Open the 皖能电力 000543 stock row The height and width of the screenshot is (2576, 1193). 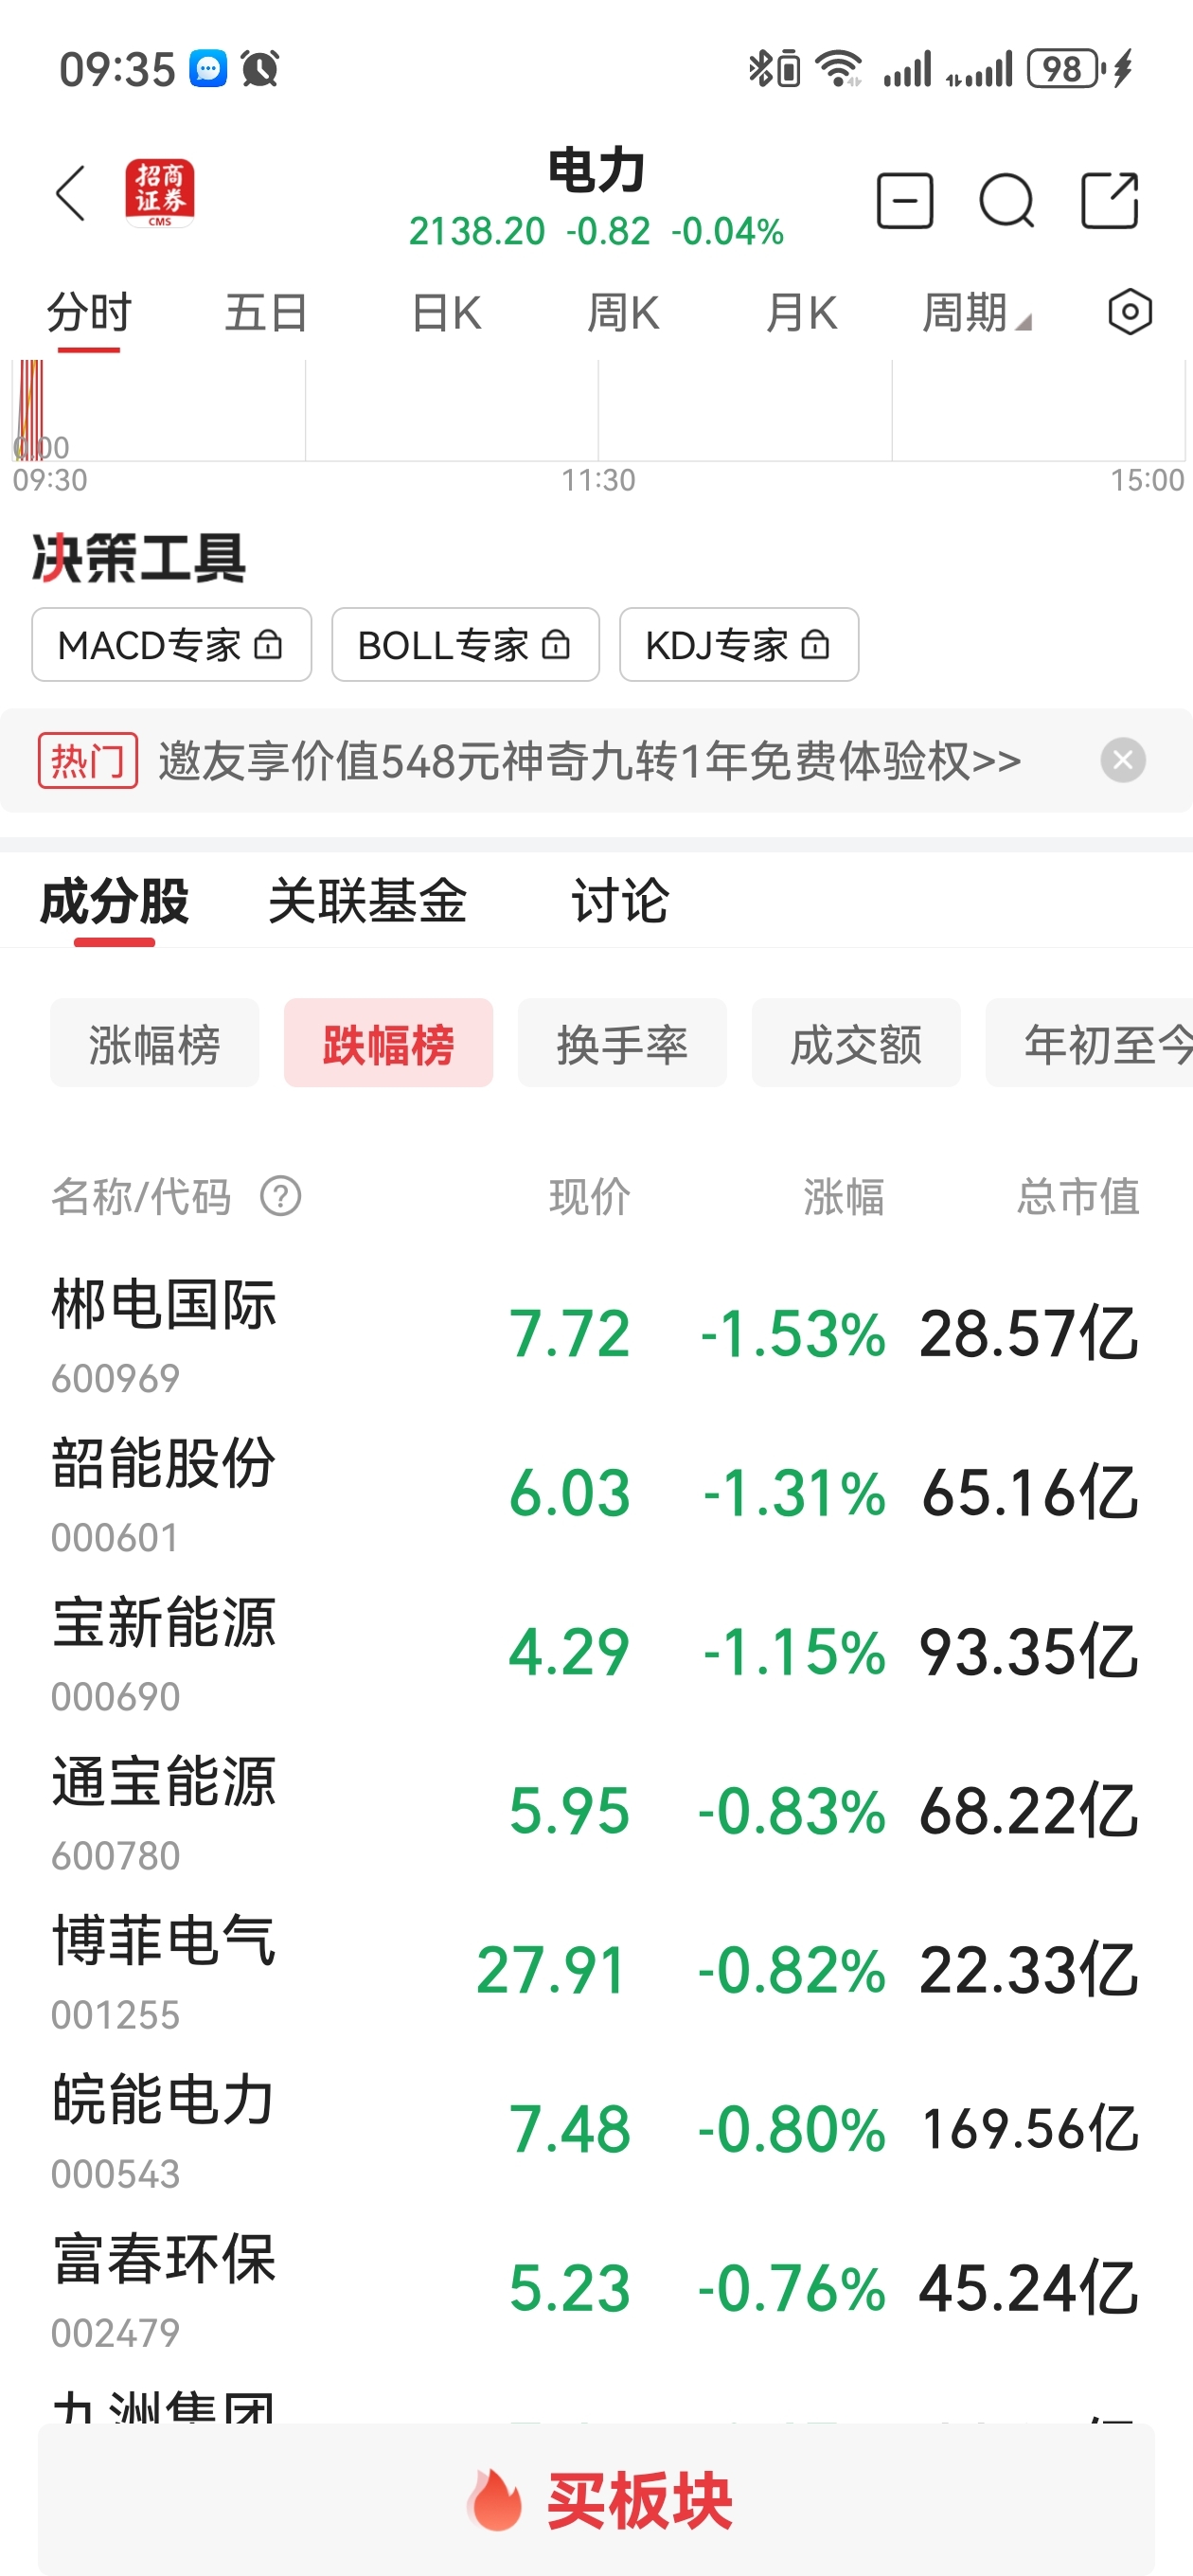596,2130
